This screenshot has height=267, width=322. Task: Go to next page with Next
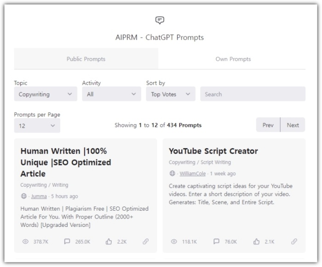click(293, 125)
